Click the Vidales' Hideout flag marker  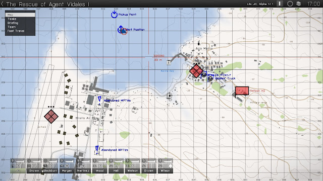[x=204, y=74]
